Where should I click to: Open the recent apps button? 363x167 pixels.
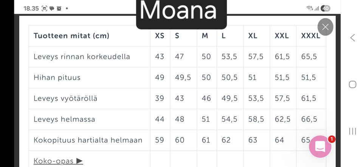coord(352,131)
